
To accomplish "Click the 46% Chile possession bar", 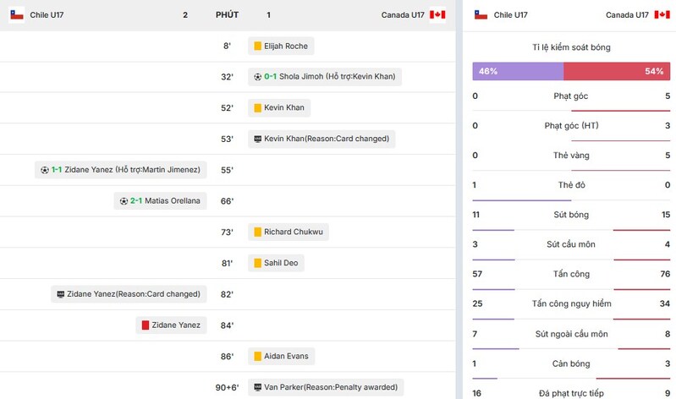I will [x=517, y=72].
